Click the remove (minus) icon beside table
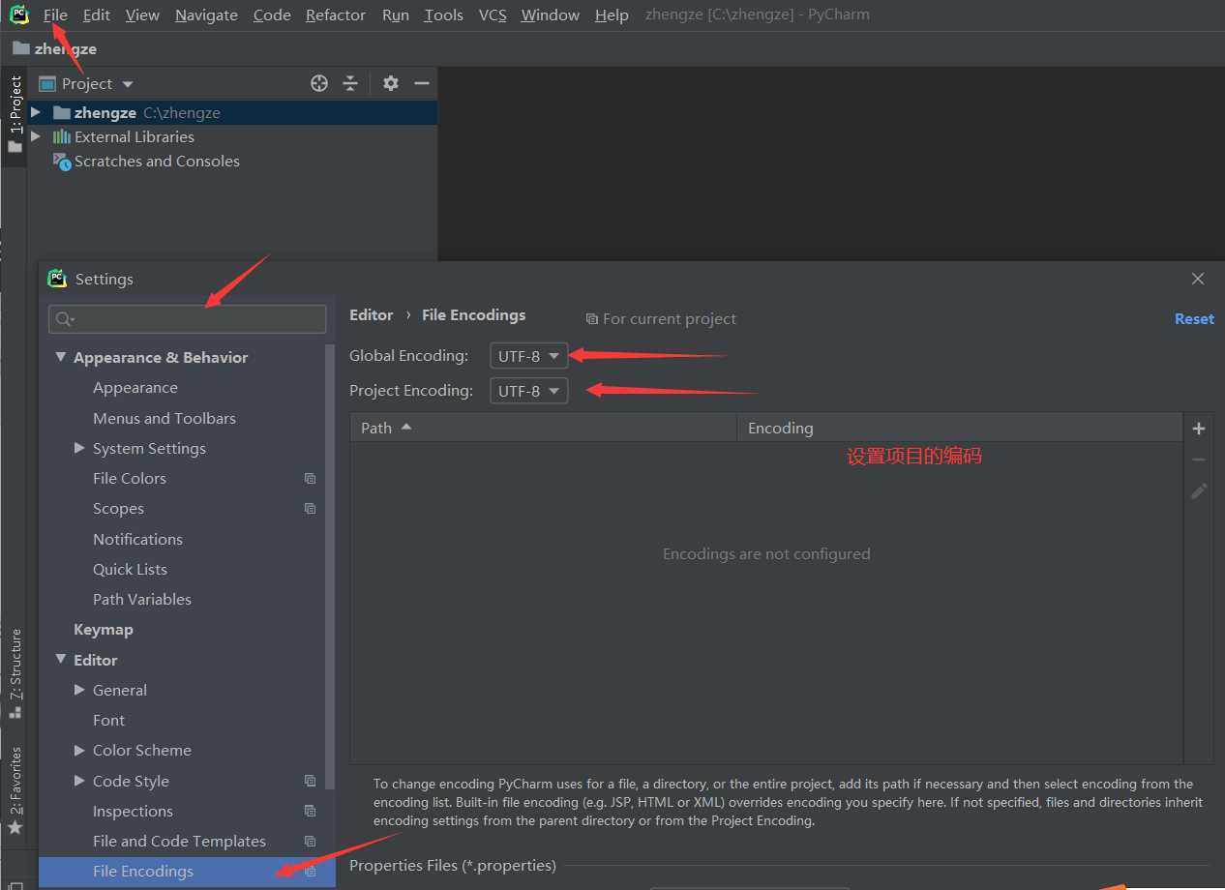The width and height of the screenshot is (1225, 890). (x=1198, y=460)
